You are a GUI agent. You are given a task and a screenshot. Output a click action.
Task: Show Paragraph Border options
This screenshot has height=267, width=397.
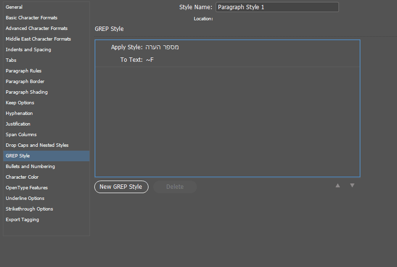(25, 82)
